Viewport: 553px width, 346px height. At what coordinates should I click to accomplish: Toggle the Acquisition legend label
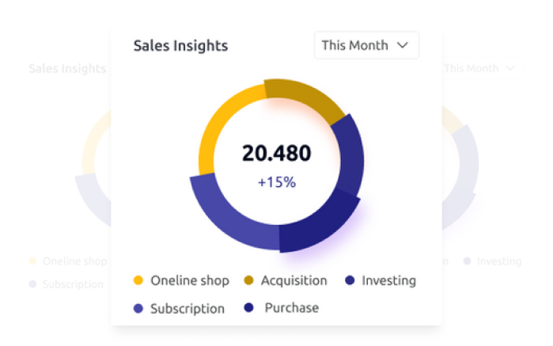coord(294,280)
